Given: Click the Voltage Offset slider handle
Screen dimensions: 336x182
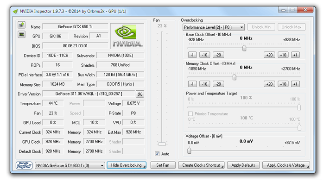Looking at the screenshot, I should pyautogui.click(x=189, y=151).
